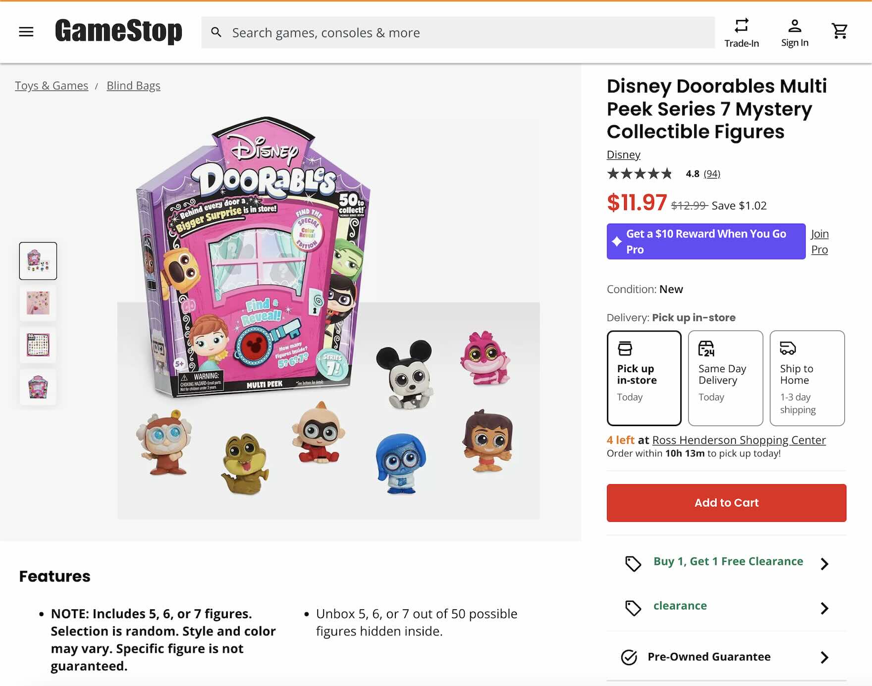The image size is (872, 686).
Task: Click the Get a $10 Reward banner
Action: tap(706, 242)
